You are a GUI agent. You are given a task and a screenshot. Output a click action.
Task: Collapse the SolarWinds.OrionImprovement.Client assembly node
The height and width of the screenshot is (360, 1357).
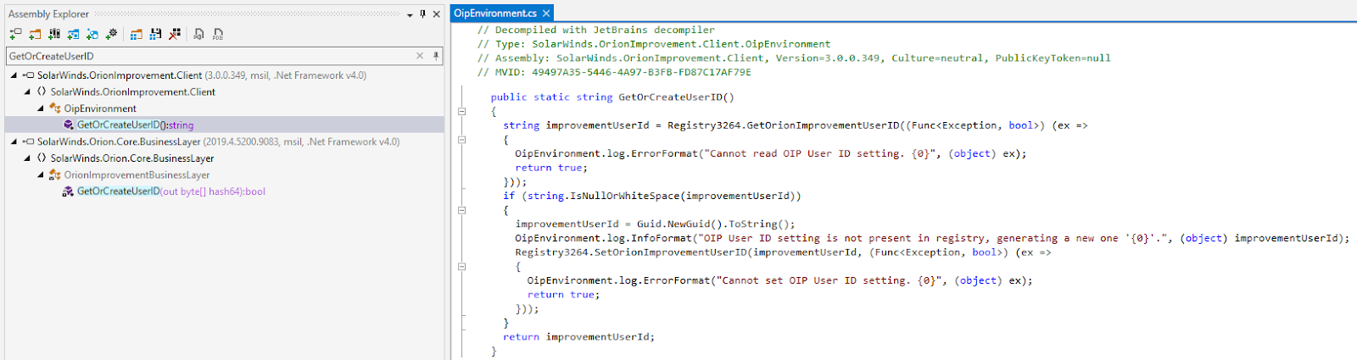tap(14, 75)
